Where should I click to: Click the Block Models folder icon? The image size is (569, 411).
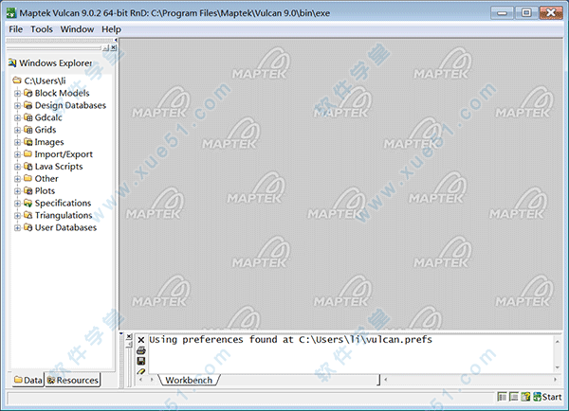coord(28,93)
